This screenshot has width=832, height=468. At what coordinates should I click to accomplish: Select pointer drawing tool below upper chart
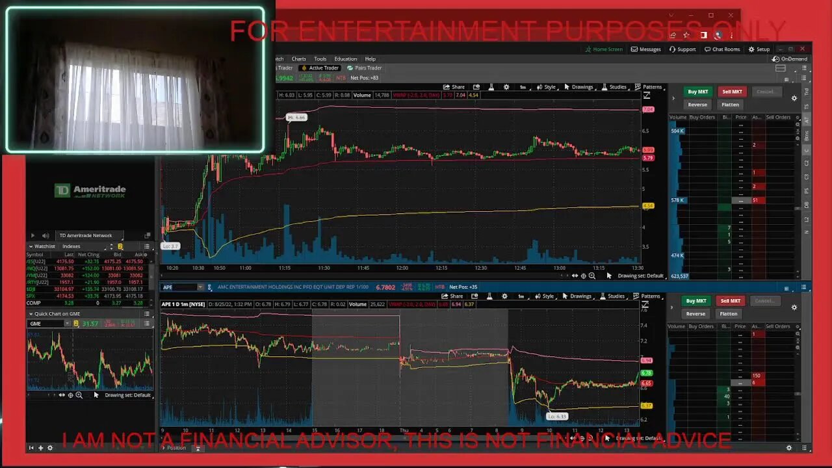tap(609, 276)
